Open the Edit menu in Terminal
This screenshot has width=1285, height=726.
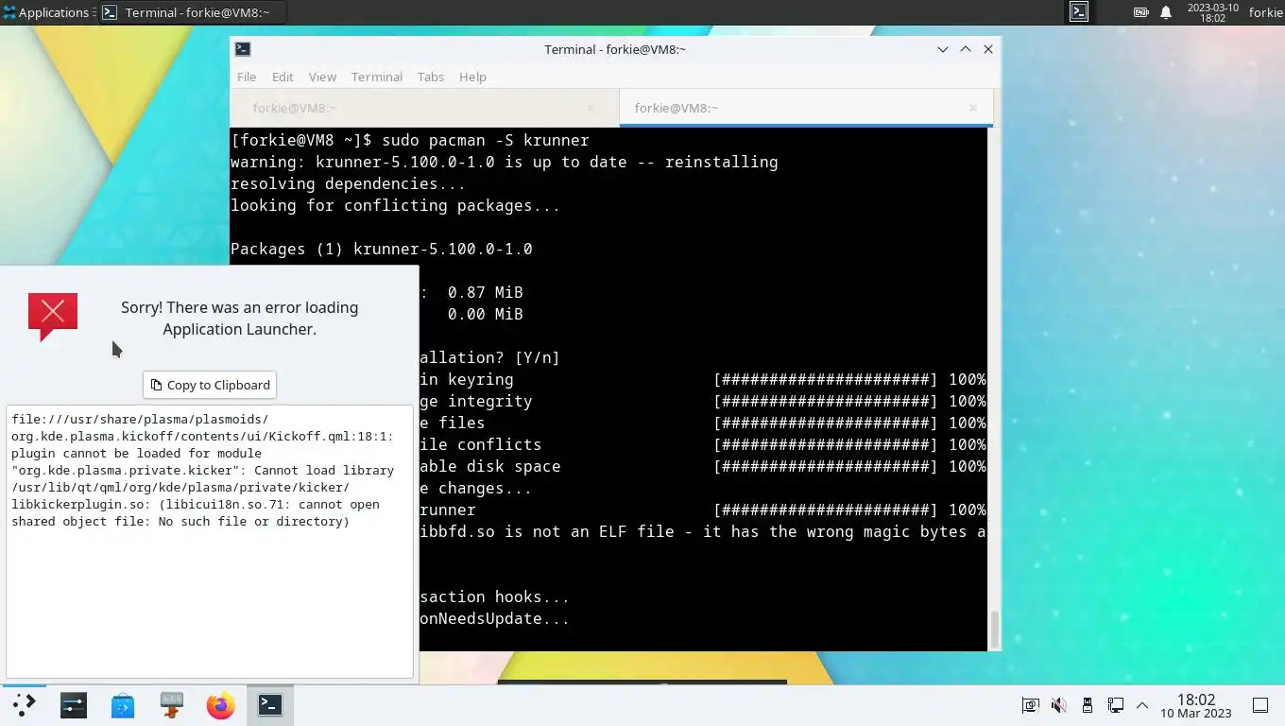[x=283, y=77]
